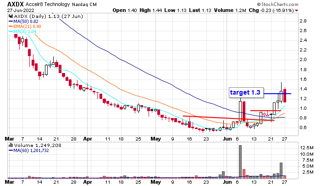Click the 1.2 price axis label

point(303,98)
